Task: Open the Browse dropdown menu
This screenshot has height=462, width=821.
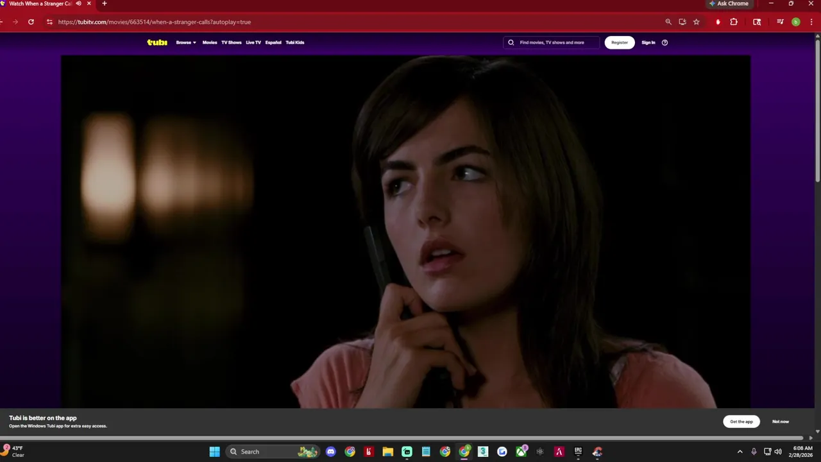Action: [186, 42]
